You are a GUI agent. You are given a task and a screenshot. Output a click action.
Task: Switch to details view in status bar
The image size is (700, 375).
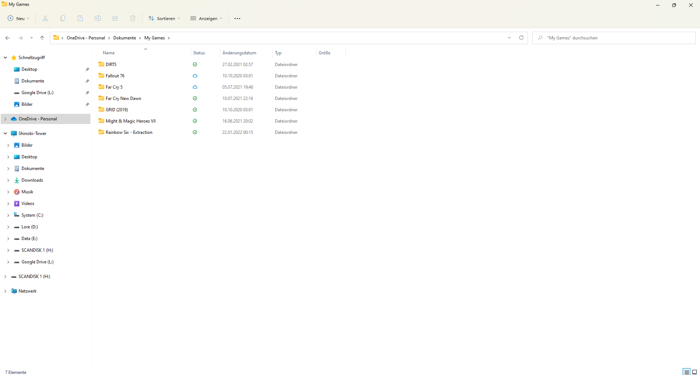coord(687,372)
